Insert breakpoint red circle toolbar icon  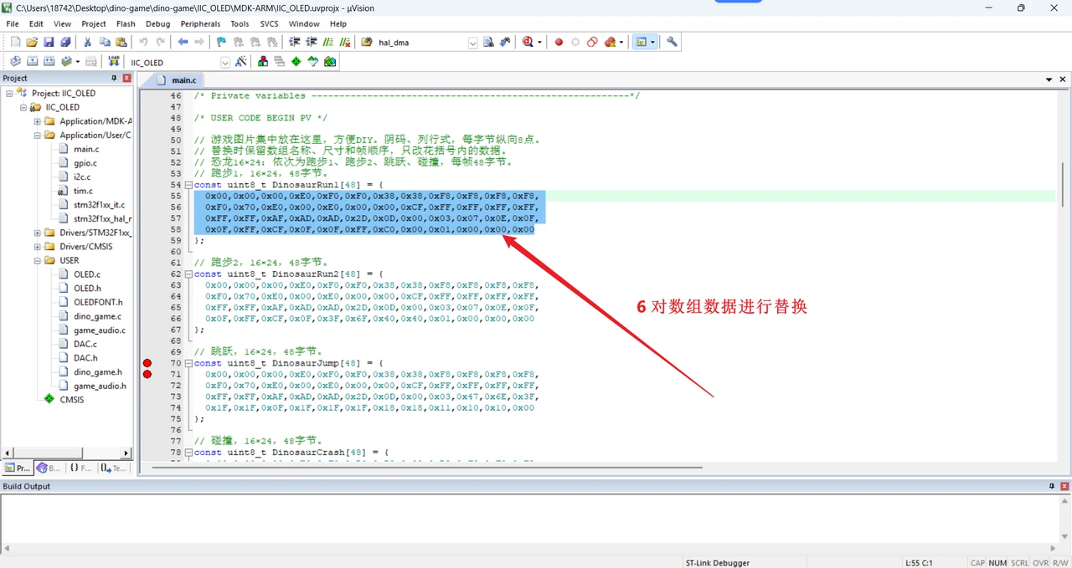tap(559, 42)
